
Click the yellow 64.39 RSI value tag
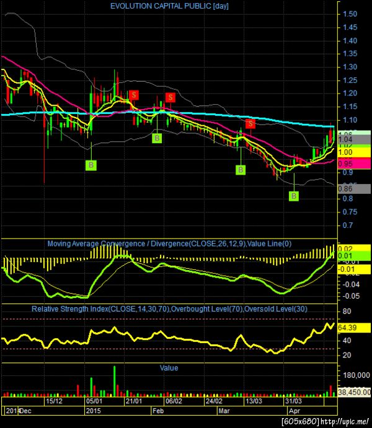coord(354,328)
